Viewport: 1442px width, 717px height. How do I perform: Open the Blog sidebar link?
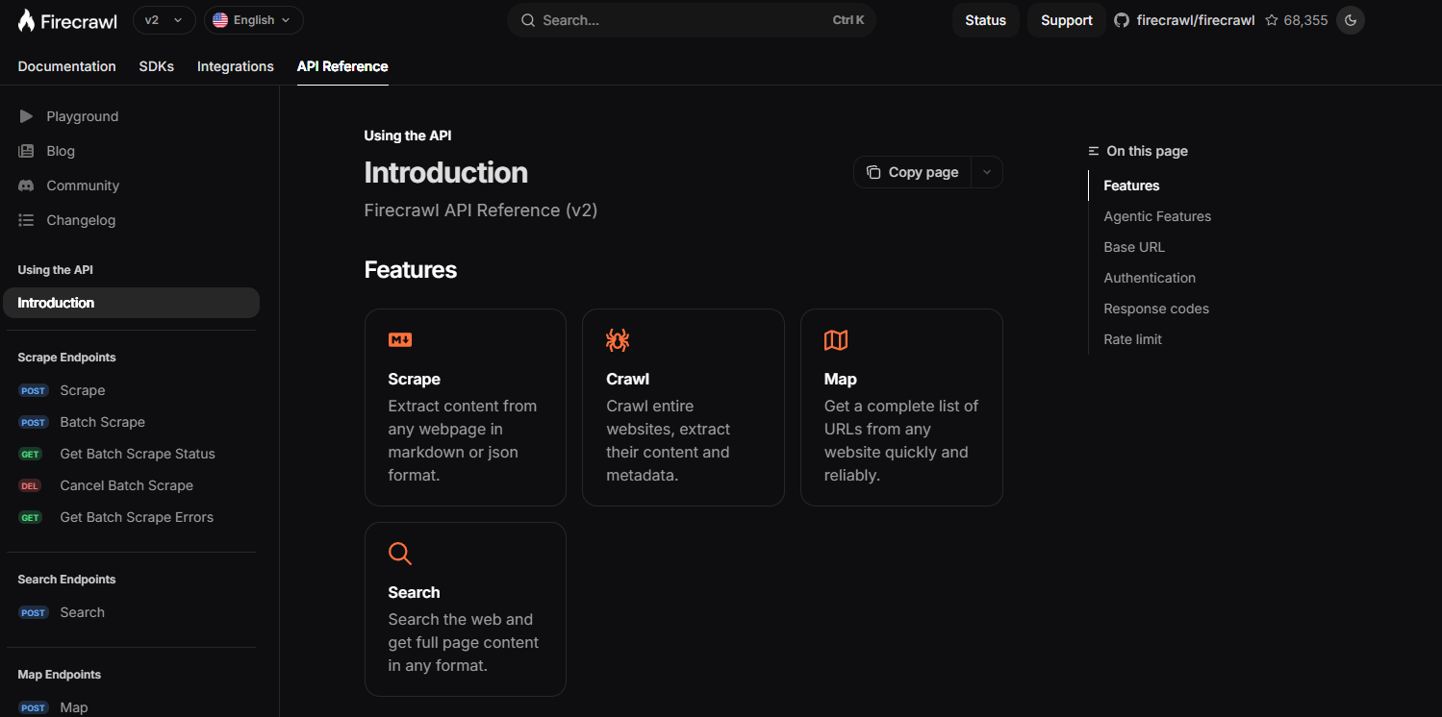pos(60,151)
